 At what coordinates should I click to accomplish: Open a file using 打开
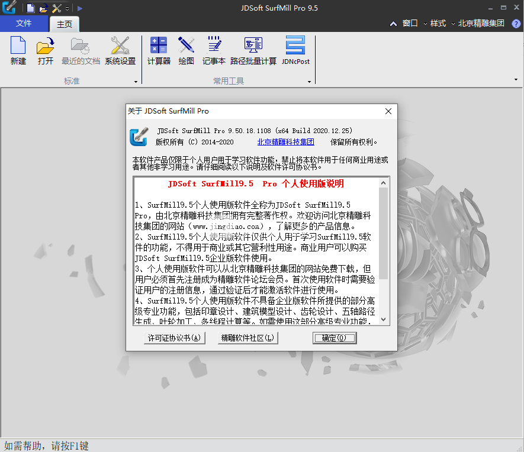(x=46, y=51)
